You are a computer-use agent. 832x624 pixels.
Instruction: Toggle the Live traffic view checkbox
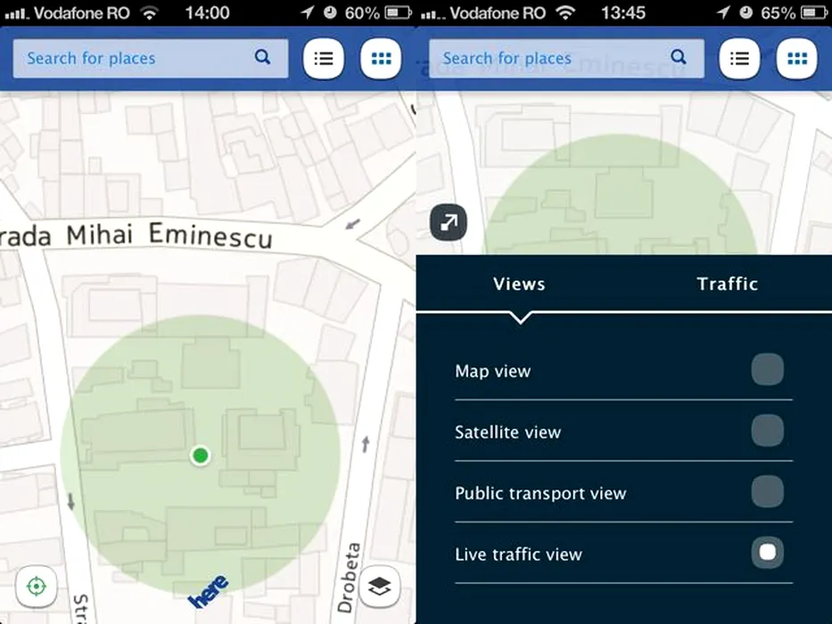pyautogui.click(x=767, y=554)
